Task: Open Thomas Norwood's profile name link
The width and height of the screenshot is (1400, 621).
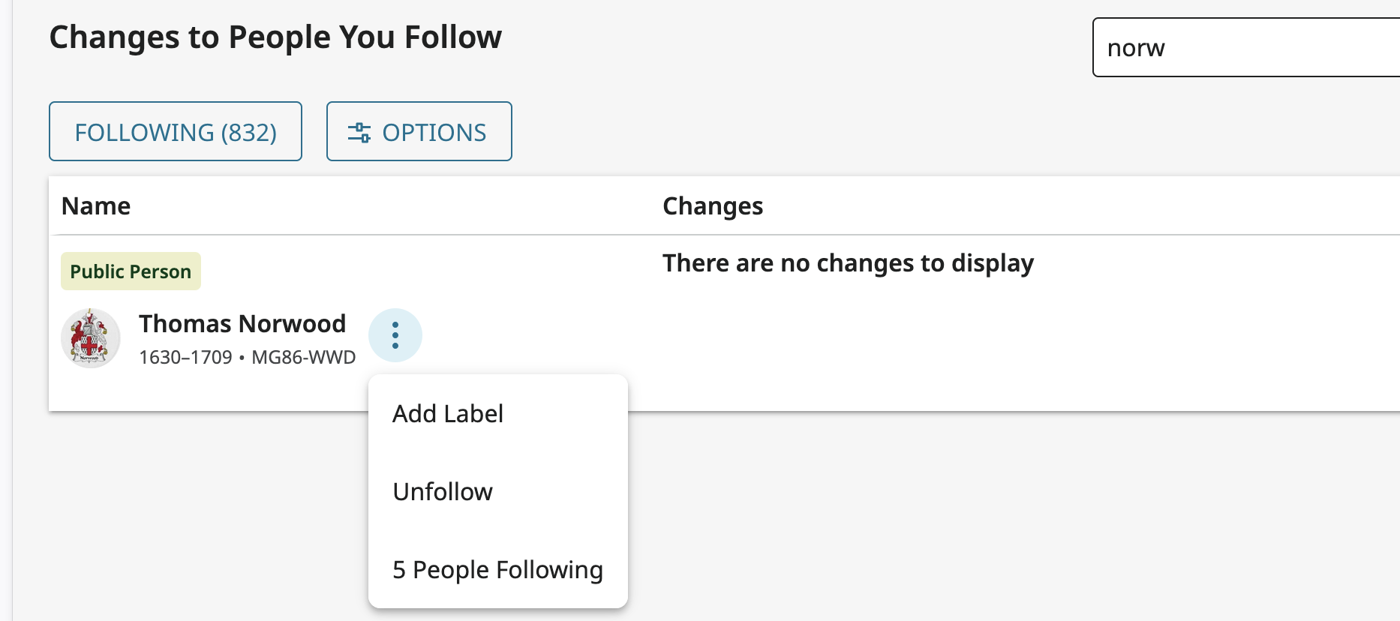Action: tap(242, 323)
